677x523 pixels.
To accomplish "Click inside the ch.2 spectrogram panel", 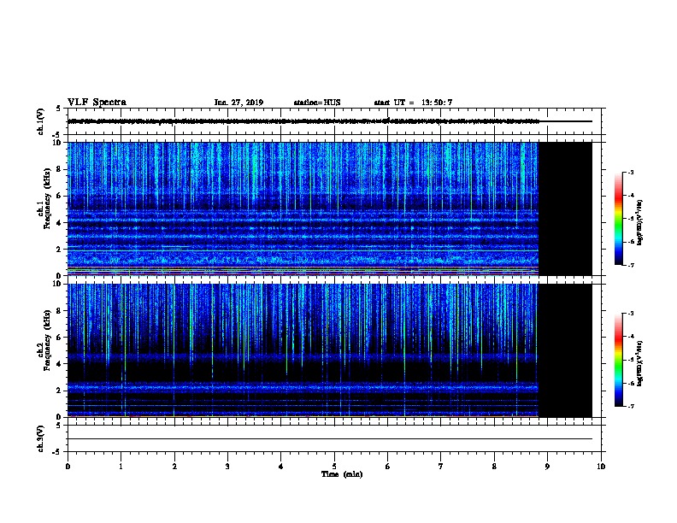I will [x=303, y=350].
